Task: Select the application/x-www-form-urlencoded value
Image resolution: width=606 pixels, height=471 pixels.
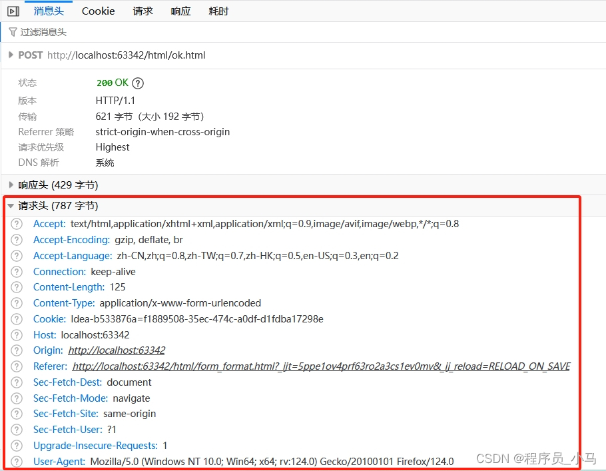Action: pyautogui.click(x=180, y=302)
